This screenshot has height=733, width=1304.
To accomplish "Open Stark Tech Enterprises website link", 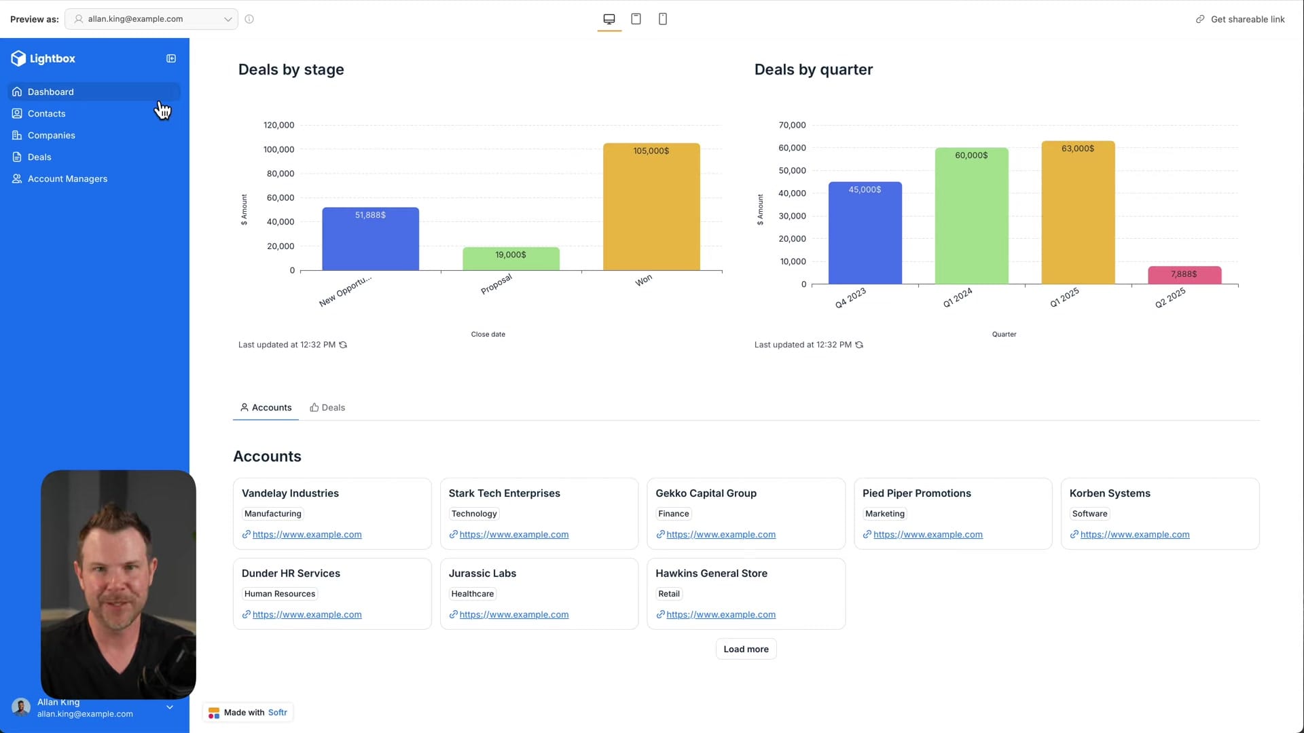I will pos(513,534).
